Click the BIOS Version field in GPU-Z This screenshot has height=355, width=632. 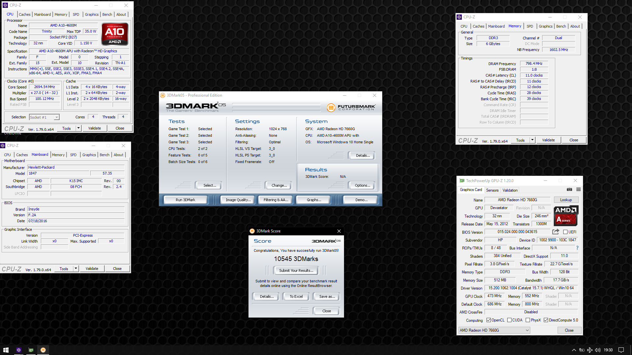coord(517,232)
